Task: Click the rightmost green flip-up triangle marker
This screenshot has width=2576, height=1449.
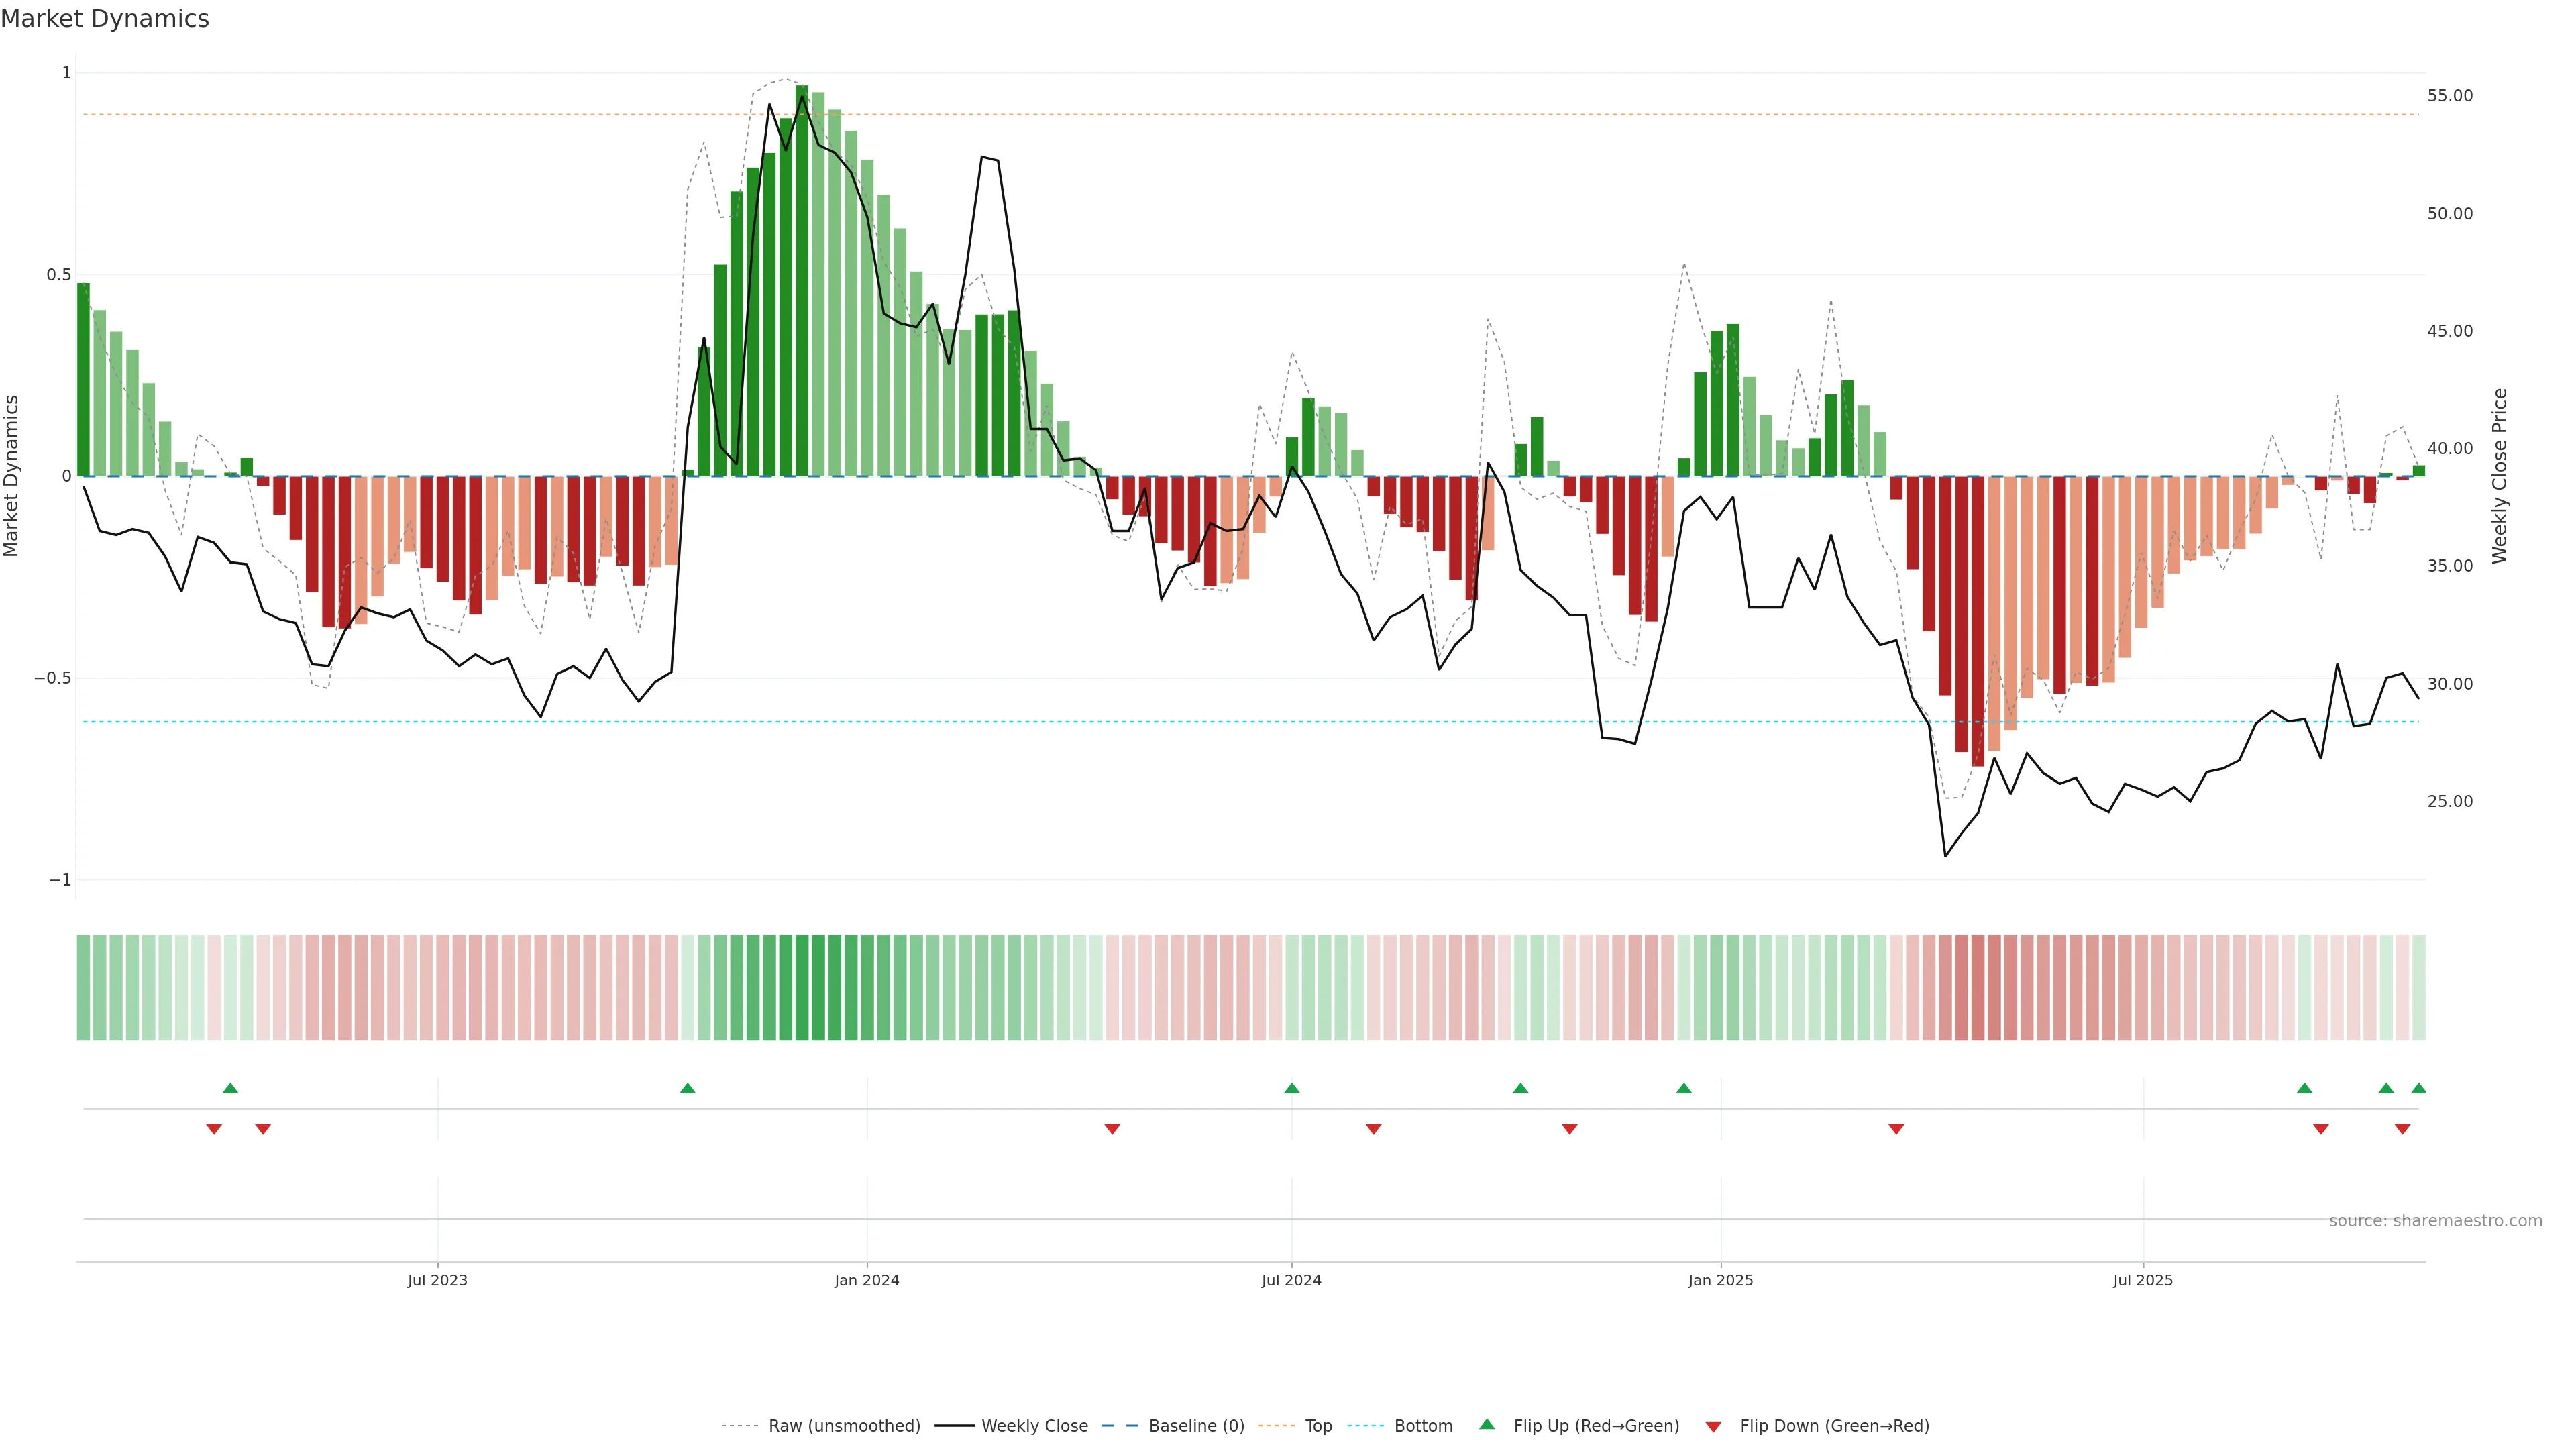Action: pos(2418,1088)
